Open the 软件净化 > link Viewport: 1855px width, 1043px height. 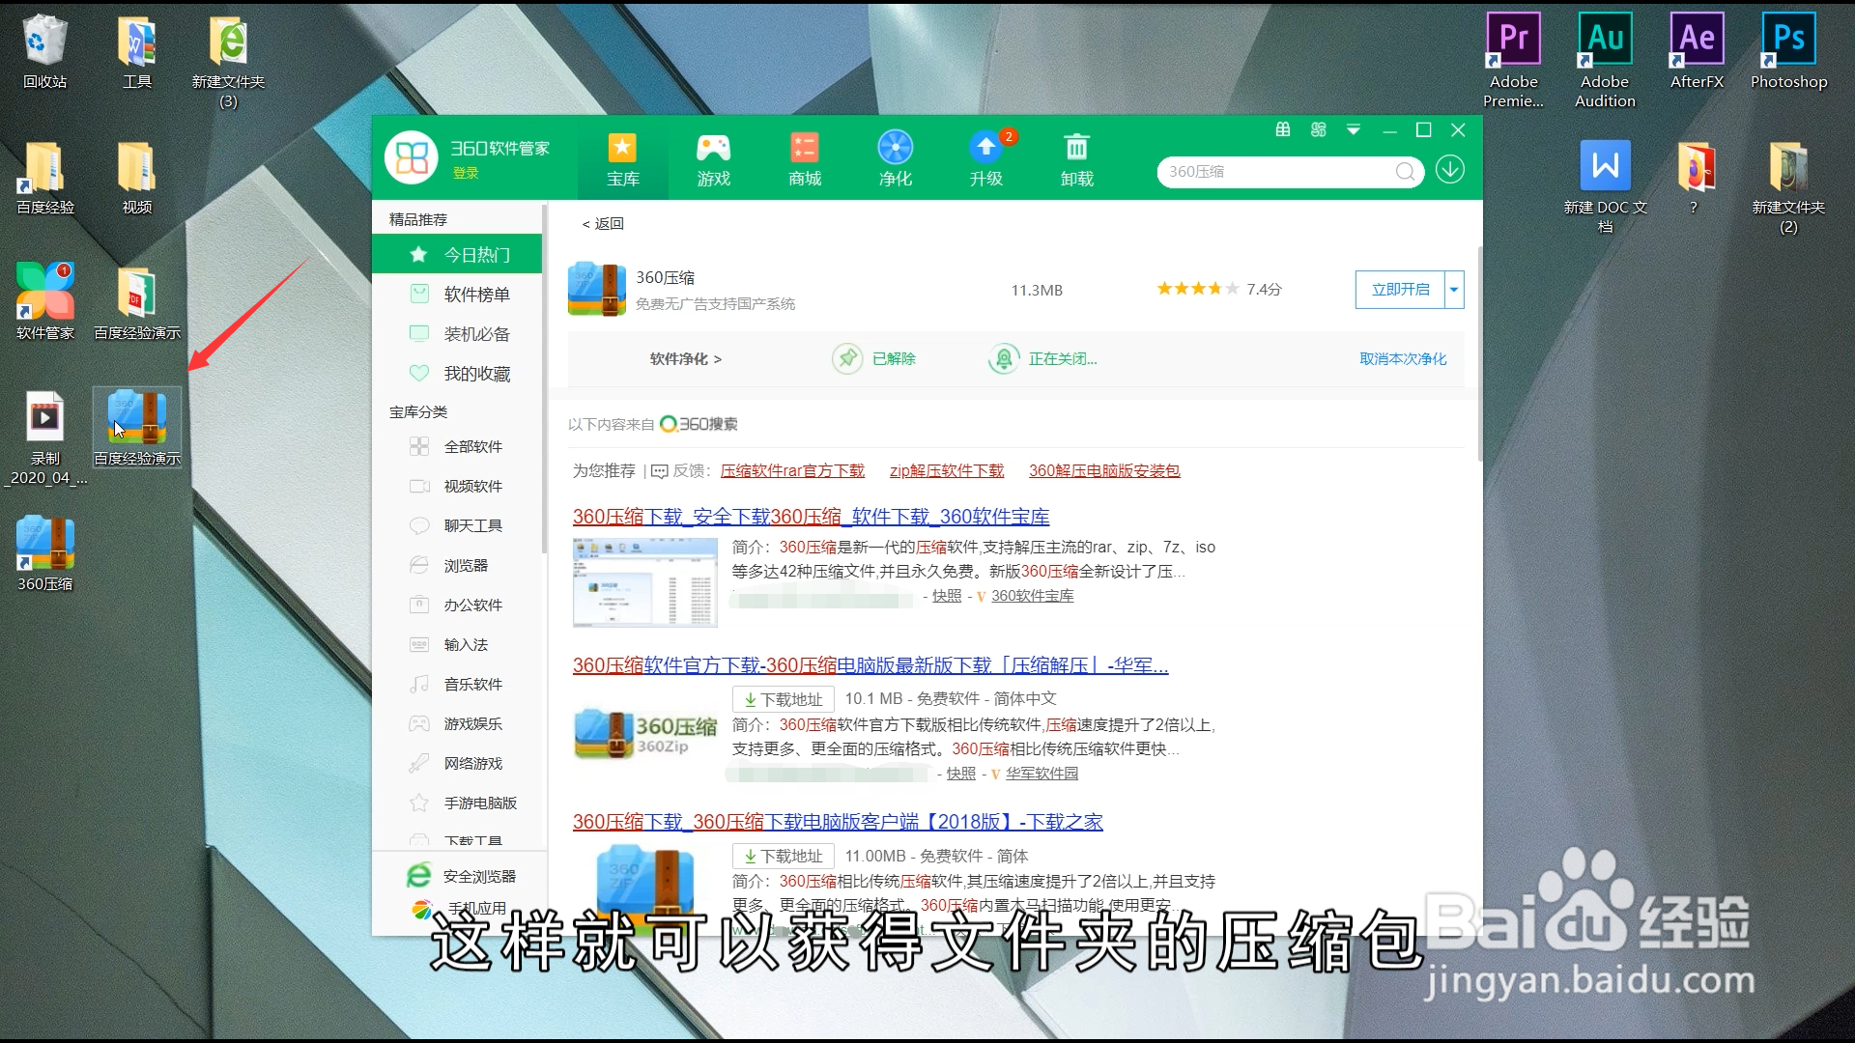point(685,358)
